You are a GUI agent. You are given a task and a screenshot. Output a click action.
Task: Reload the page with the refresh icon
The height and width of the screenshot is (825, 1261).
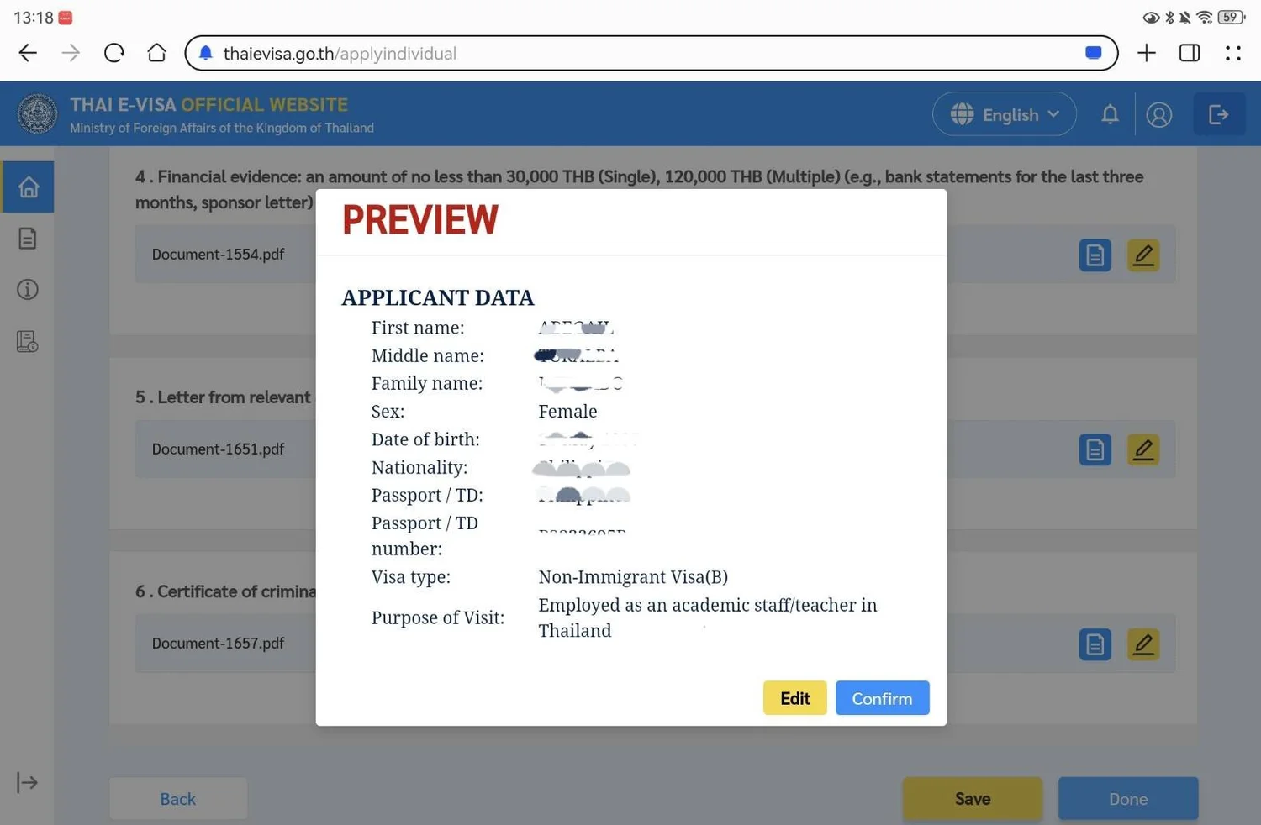[x=113, y=54]
